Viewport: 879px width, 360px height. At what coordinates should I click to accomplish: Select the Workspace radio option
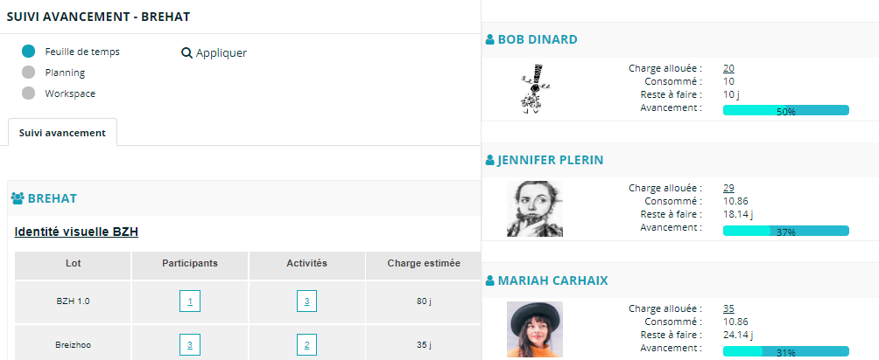29,93
